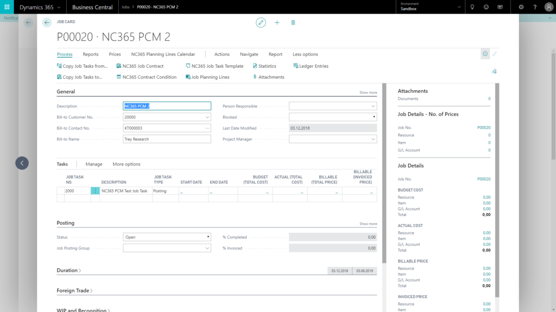The image size is (556, 312).
Task: Open NC365 Job Contract
Action: tap(140, 66)
